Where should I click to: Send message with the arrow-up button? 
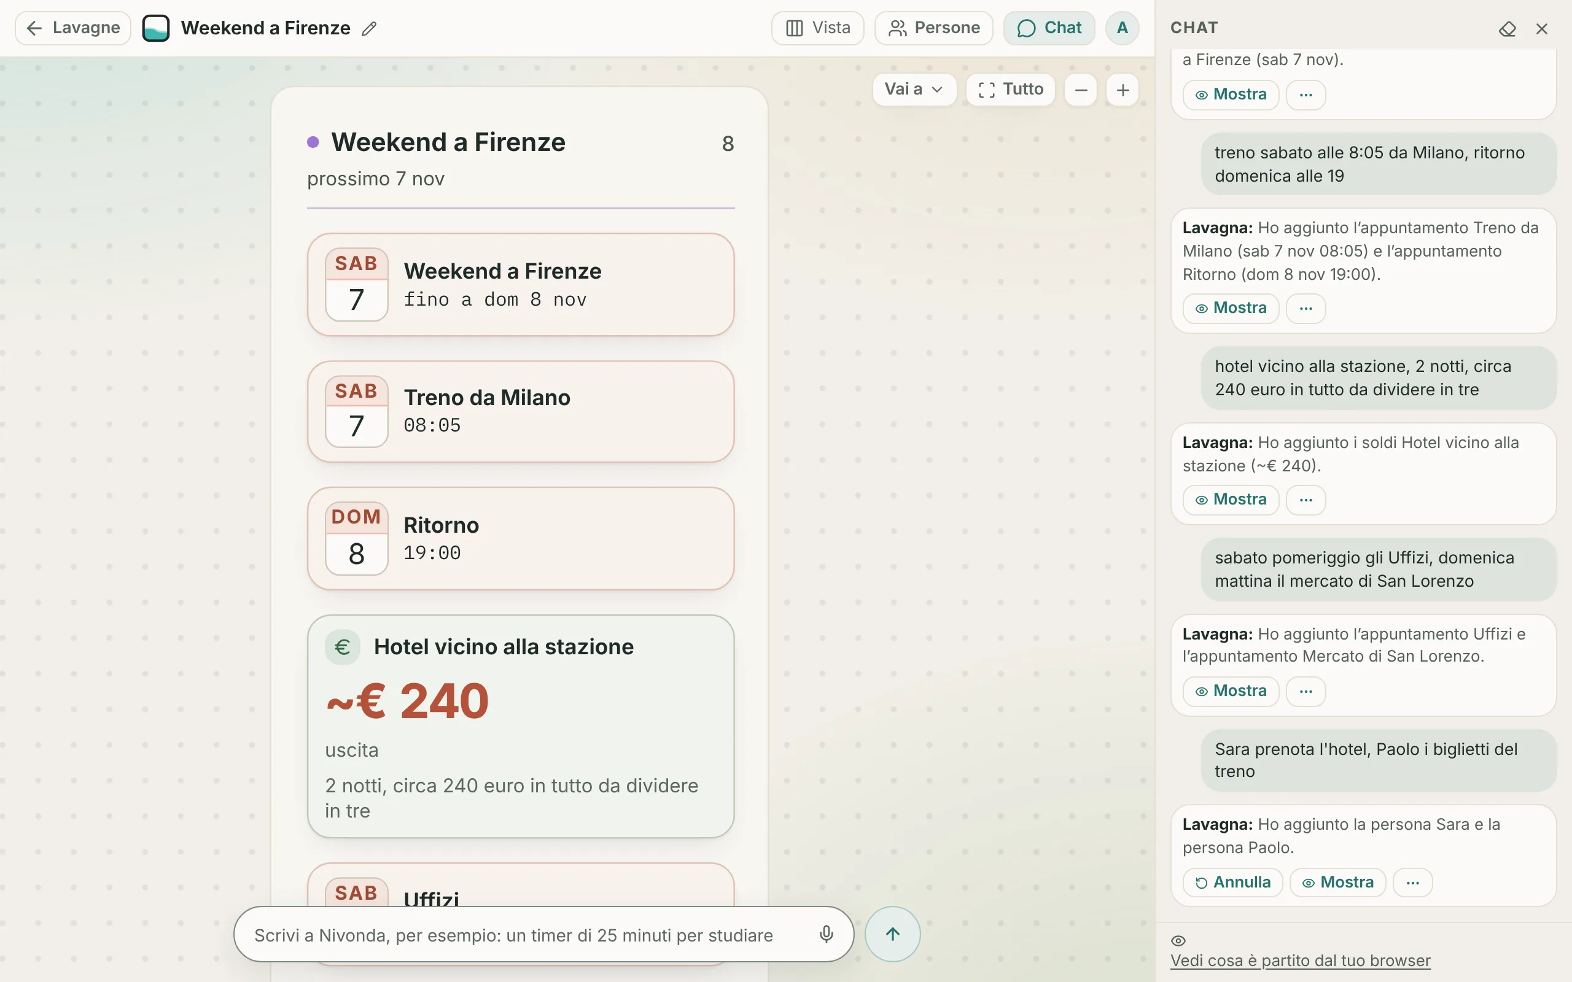pos(892,934)
